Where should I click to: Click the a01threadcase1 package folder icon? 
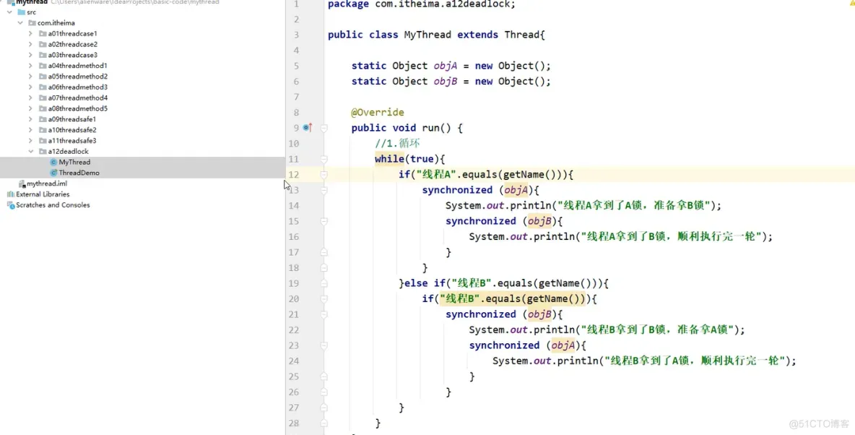pyautogui.click(x=43, y=34)
